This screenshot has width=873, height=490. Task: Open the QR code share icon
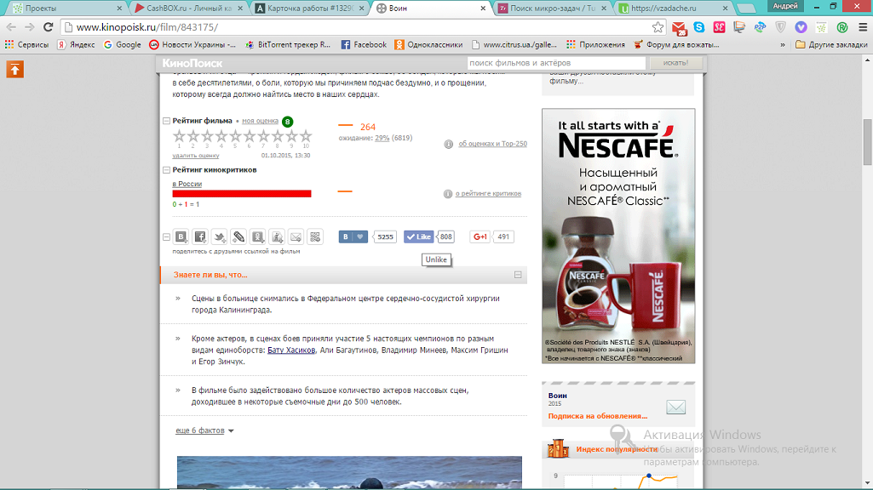pyautogui.click(x=315, y=237)
